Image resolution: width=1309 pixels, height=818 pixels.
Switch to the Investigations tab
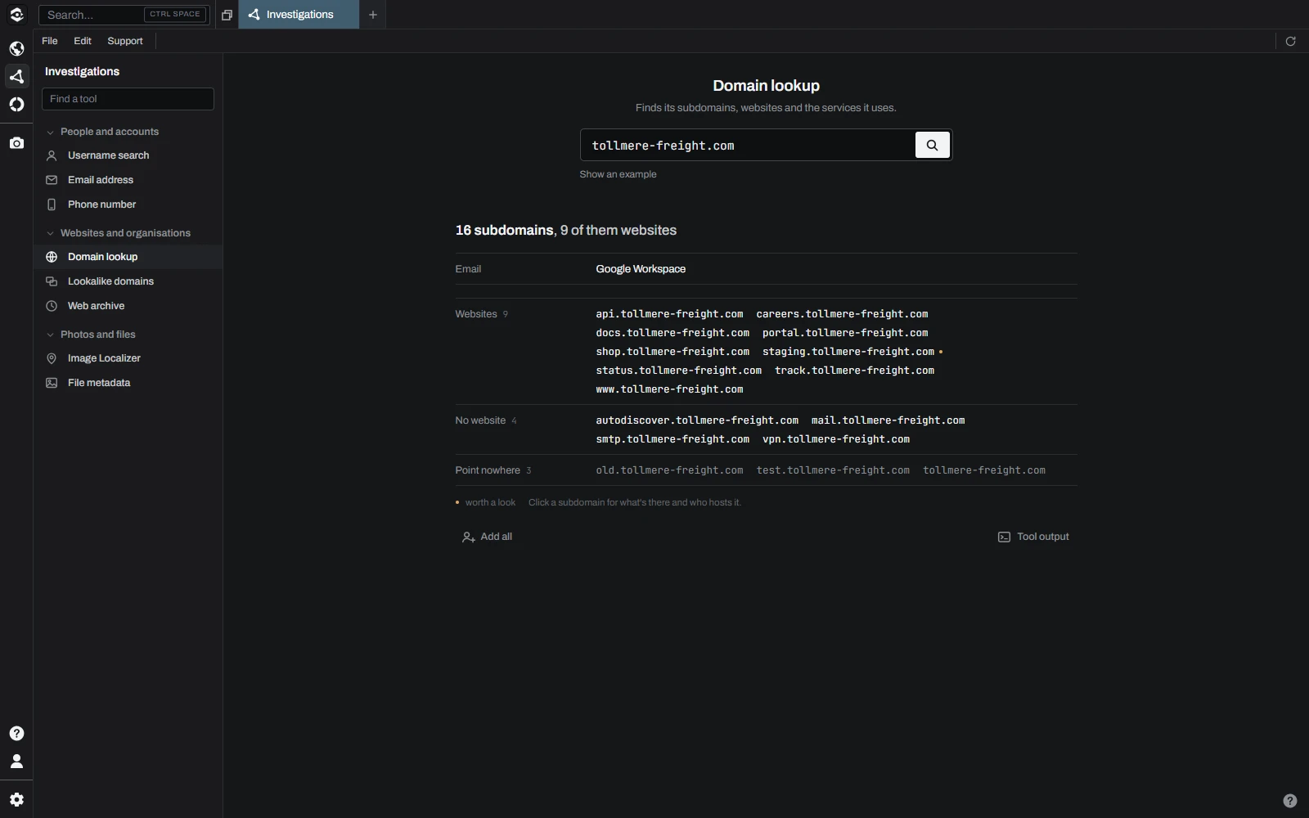tap(299, 15)
